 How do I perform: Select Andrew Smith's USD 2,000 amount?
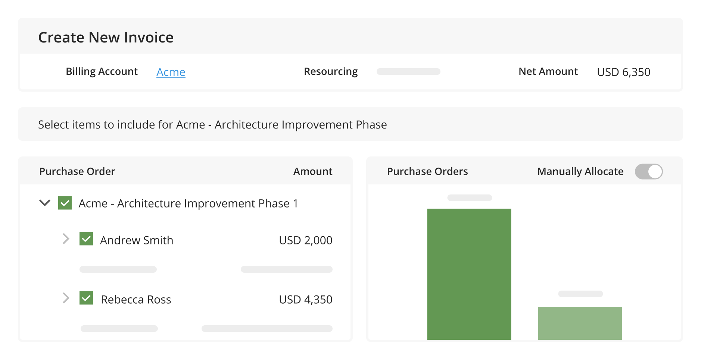(306, 240)
